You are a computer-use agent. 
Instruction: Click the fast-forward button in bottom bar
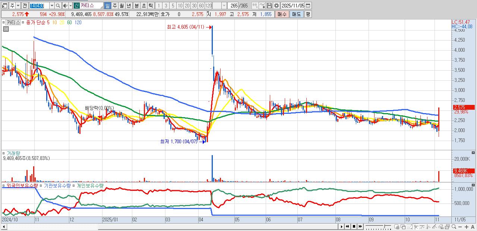coord(360,227)
